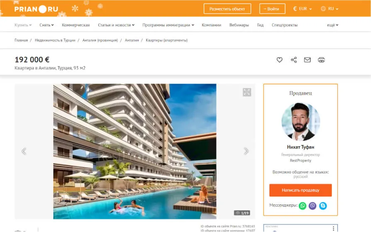
Task: Open the EUR currency dropdown
Action: pyautogui.click(x=303, y=9)
